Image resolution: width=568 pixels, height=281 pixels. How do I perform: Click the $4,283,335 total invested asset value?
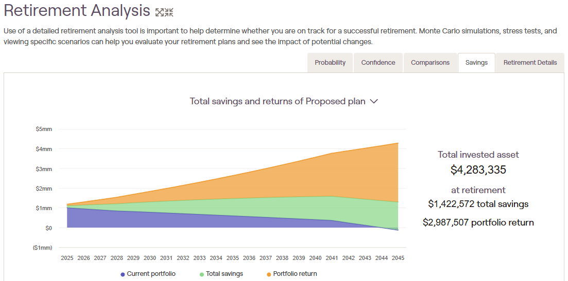tap(478, 170)
